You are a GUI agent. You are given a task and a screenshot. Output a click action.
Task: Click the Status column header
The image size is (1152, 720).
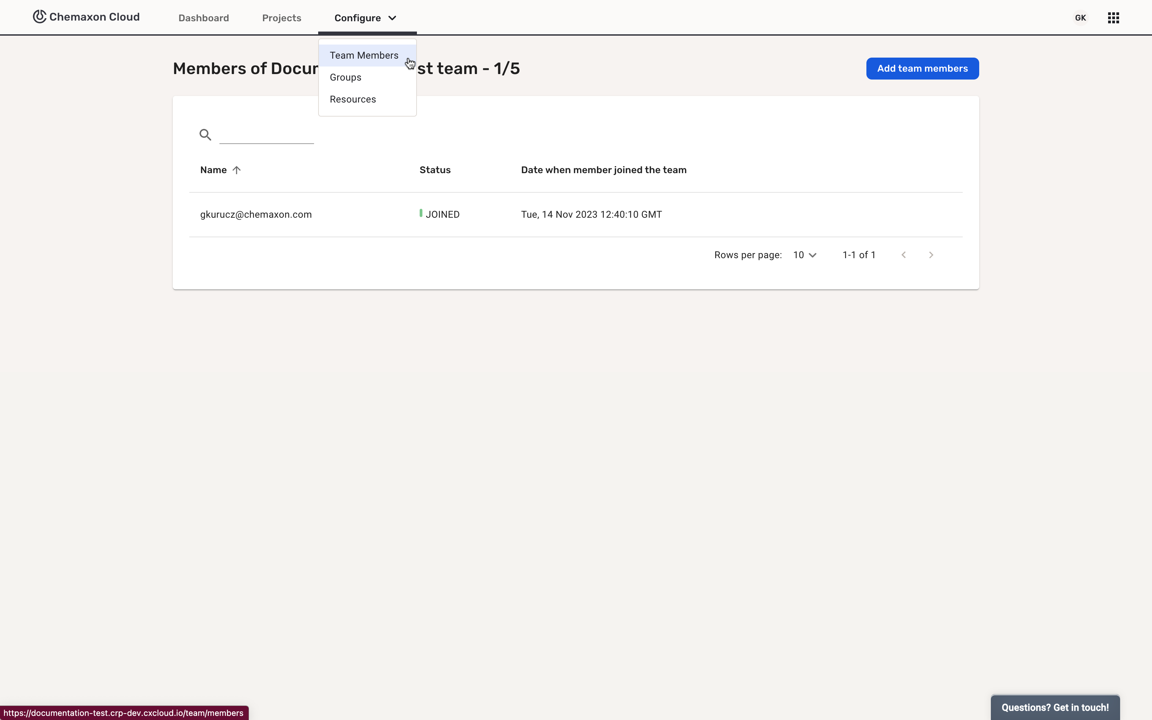point(435,170)
